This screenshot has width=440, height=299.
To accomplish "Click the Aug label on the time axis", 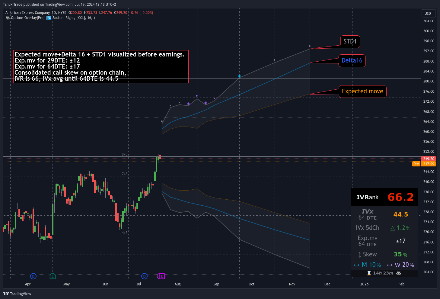I will tap(177, 284).
